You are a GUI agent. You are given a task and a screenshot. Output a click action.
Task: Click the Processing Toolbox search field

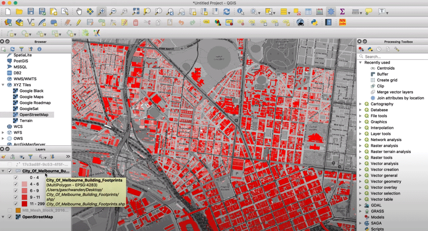pos(390,57)
